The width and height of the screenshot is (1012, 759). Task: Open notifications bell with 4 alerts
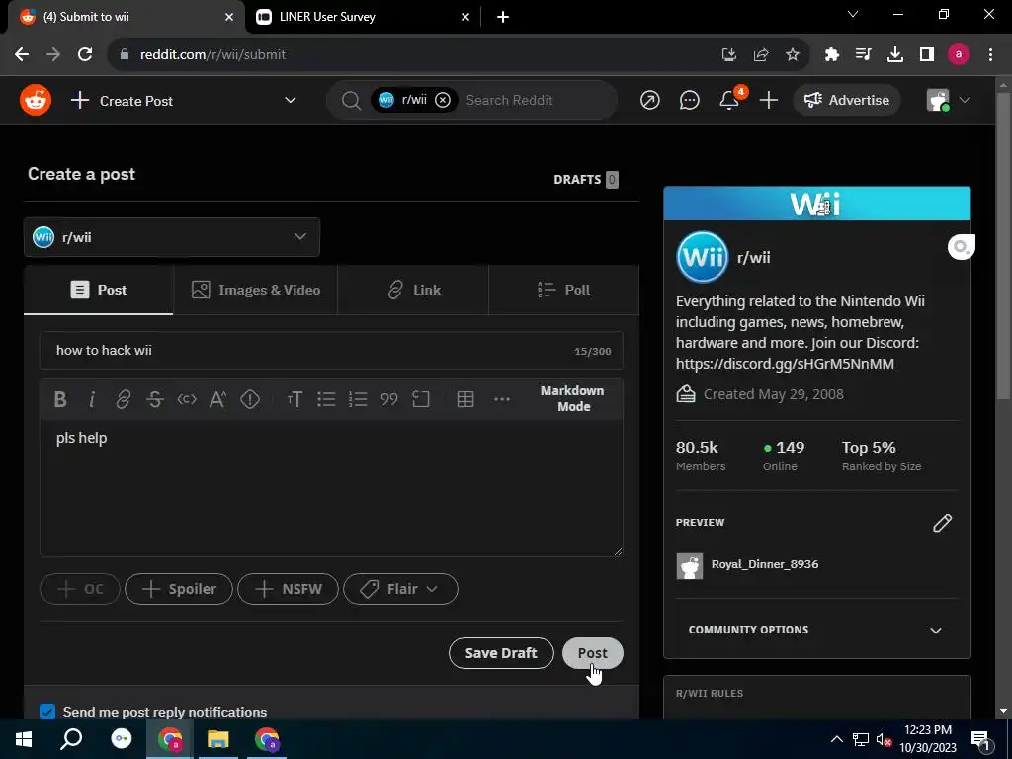(x=730, y=100)
